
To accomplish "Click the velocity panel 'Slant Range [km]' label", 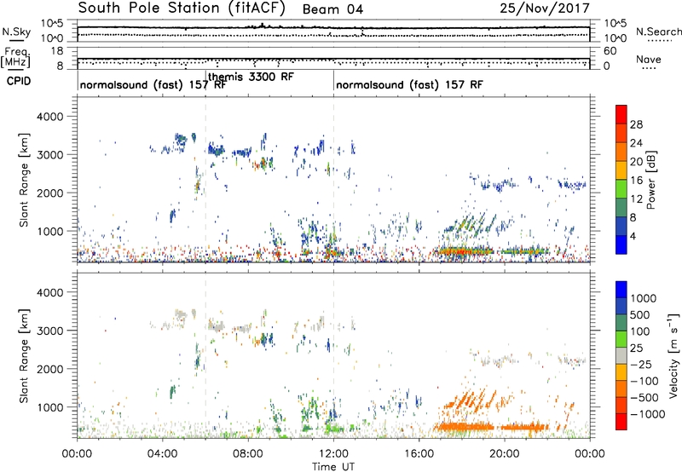I will click(x=25, y=356).
